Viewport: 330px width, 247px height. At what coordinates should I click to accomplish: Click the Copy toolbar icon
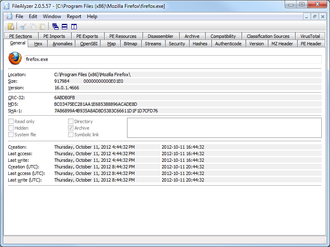coord(33,26)
